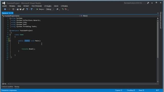
Task: Click the Console.Read(); code line
Action: 28,49
